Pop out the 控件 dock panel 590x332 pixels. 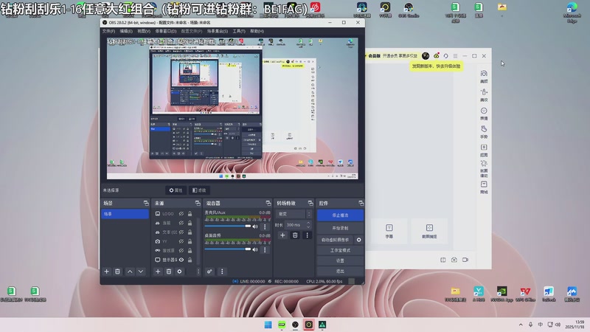361,204
